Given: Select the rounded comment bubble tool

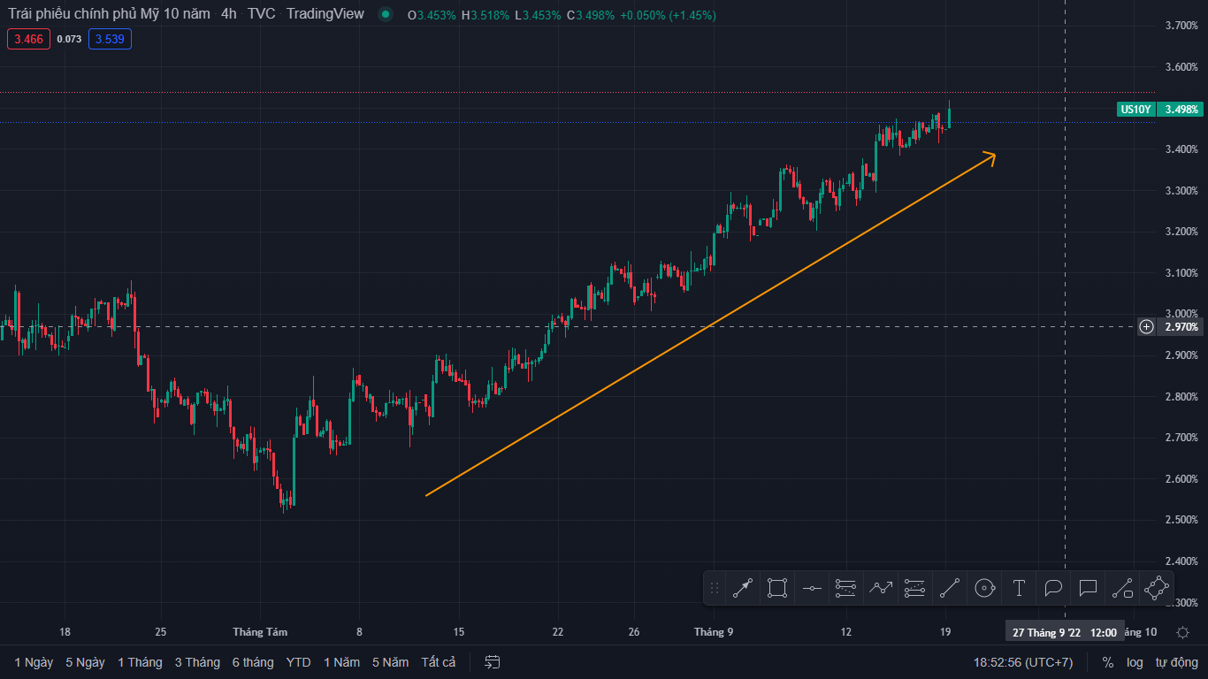Looking at the screenshot, I should 1053,588.
